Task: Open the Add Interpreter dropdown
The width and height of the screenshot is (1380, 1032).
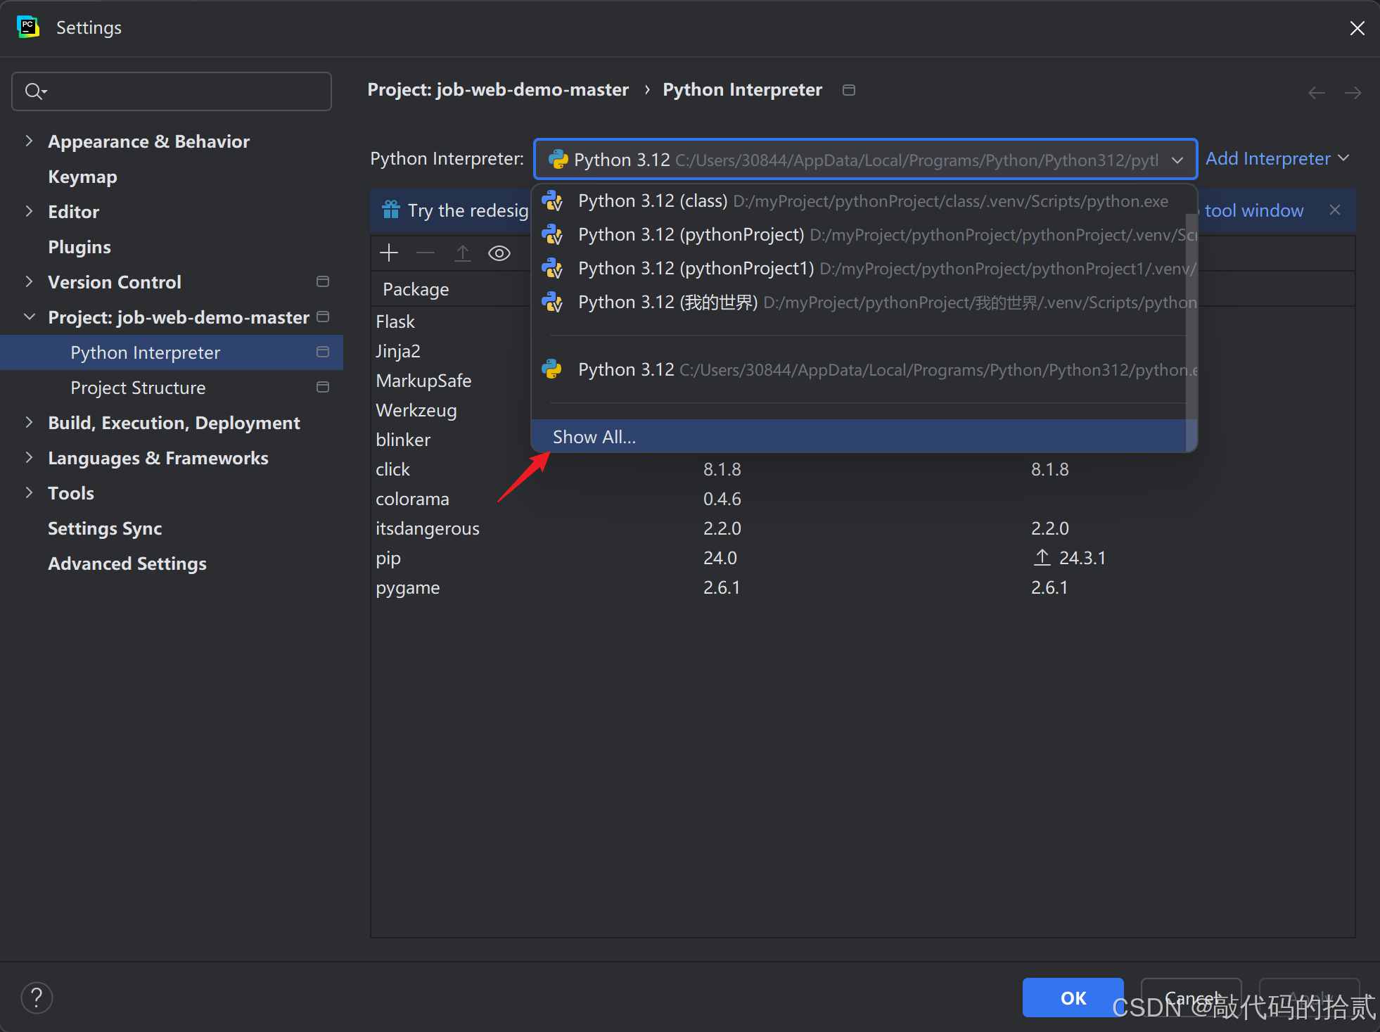Action: tap(1276, 159)
